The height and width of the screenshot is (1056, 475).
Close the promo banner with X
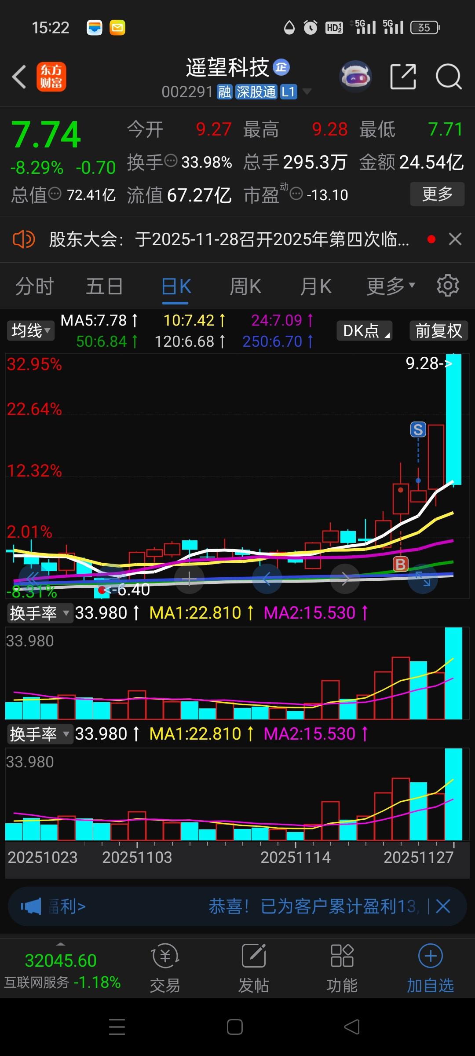(443, 906)
